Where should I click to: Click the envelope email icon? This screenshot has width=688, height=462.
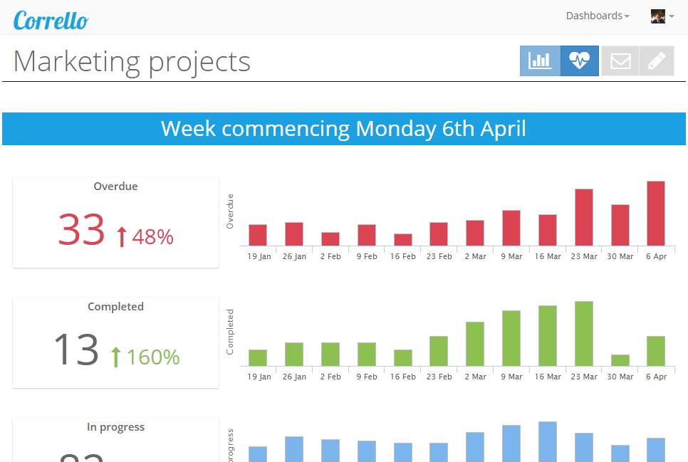click(620, 61)
